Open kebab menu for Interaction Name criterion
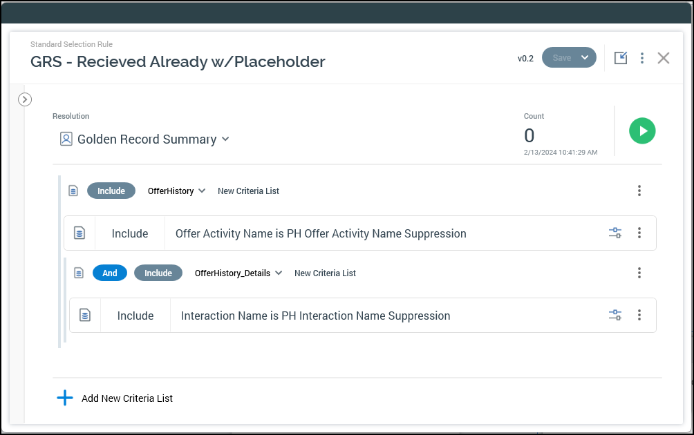The width and height of the screenshot is (694, 435). [x=639, y=316]
